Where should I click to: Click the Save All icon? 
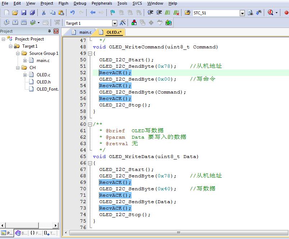click(x=32, y=13)
